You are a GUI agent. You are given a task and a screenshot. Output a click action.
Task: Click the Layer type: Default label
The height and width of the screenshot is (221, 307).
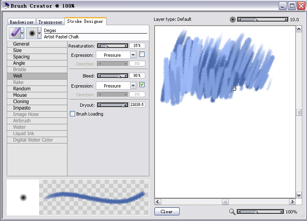172,19
